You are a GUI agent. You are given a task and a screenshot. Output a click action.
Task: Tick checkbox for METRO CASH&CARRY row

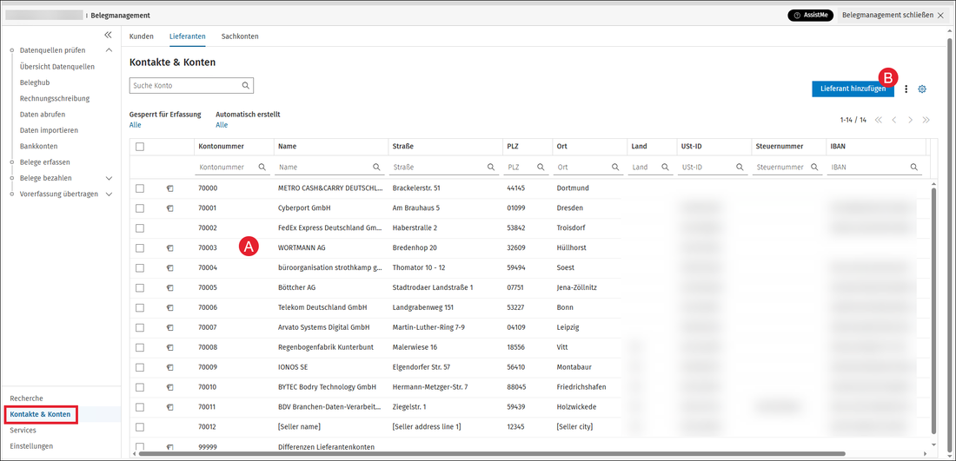pyautogui.click(x=140, y=188)
